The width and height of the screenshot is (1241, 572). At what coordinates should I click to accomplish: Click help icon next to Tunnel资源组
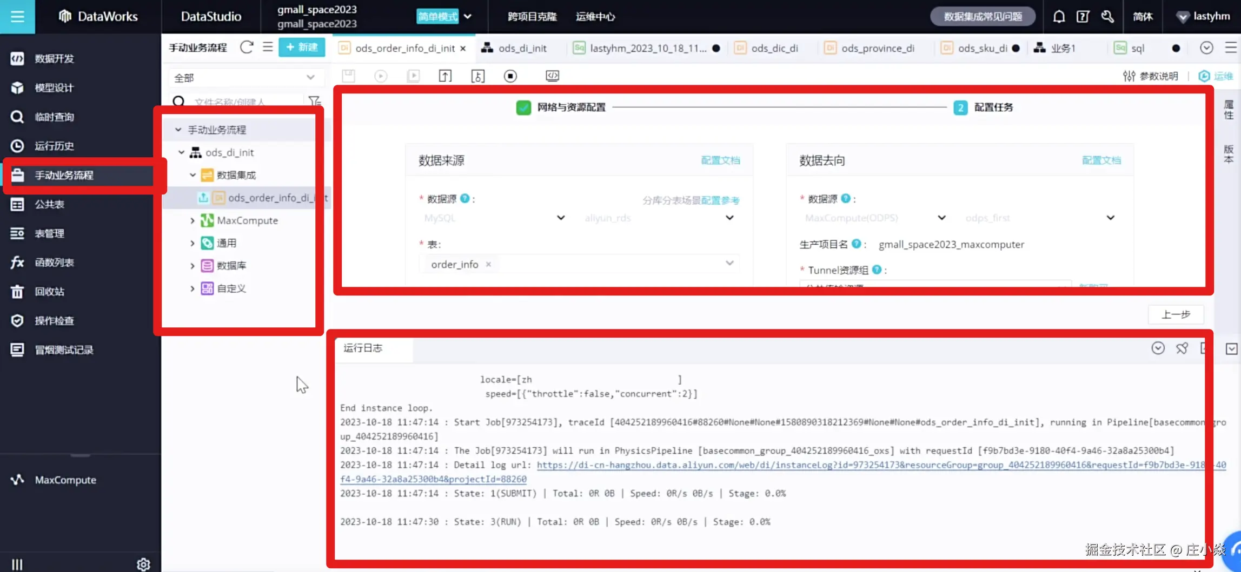click(877, 270)
